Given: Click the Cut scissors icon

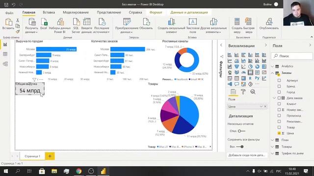Looking at the screenshot, I should [18, 21].
